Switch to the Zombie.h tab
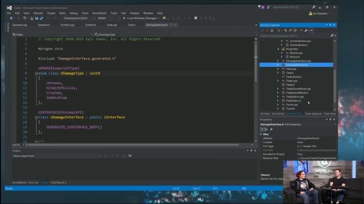Viewport: 364px width, 204px height. click(x=90, y=25)
